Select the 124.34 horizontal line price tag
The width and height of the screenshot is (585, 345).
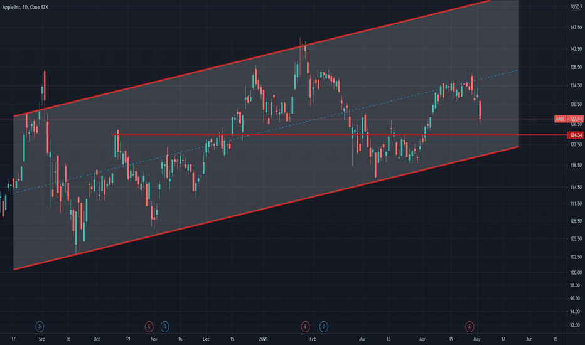point(575,135)
